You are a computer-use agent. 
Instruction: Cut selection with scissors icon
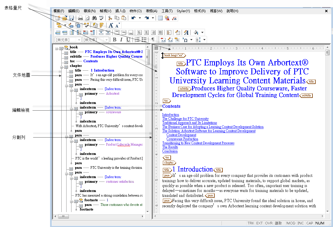[x=110, y=18]
